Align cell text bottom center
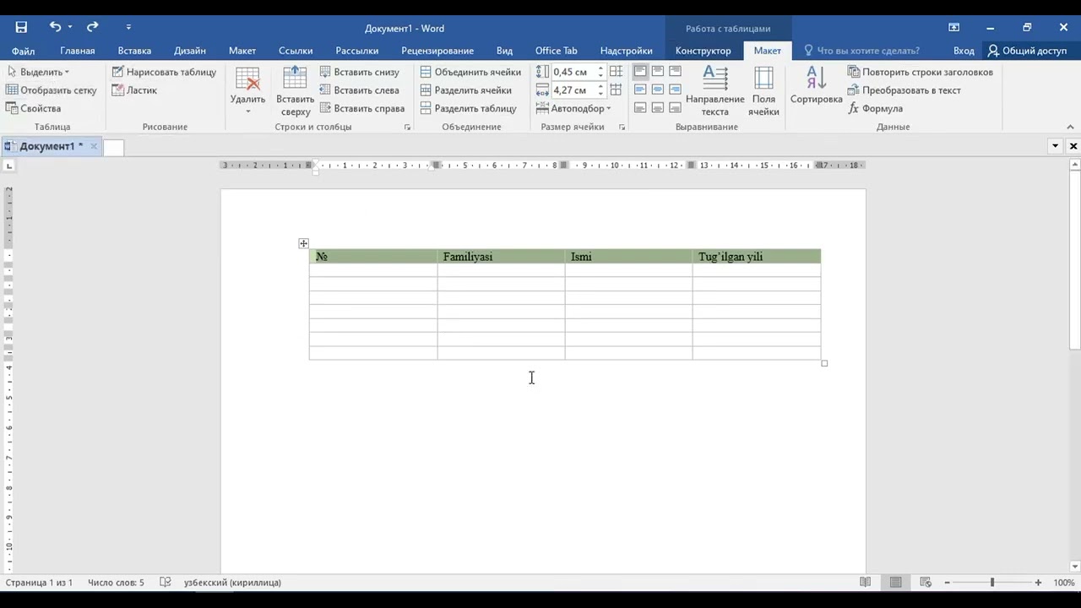The height and width of the screenshot is (608, 1081). [658, 108]
